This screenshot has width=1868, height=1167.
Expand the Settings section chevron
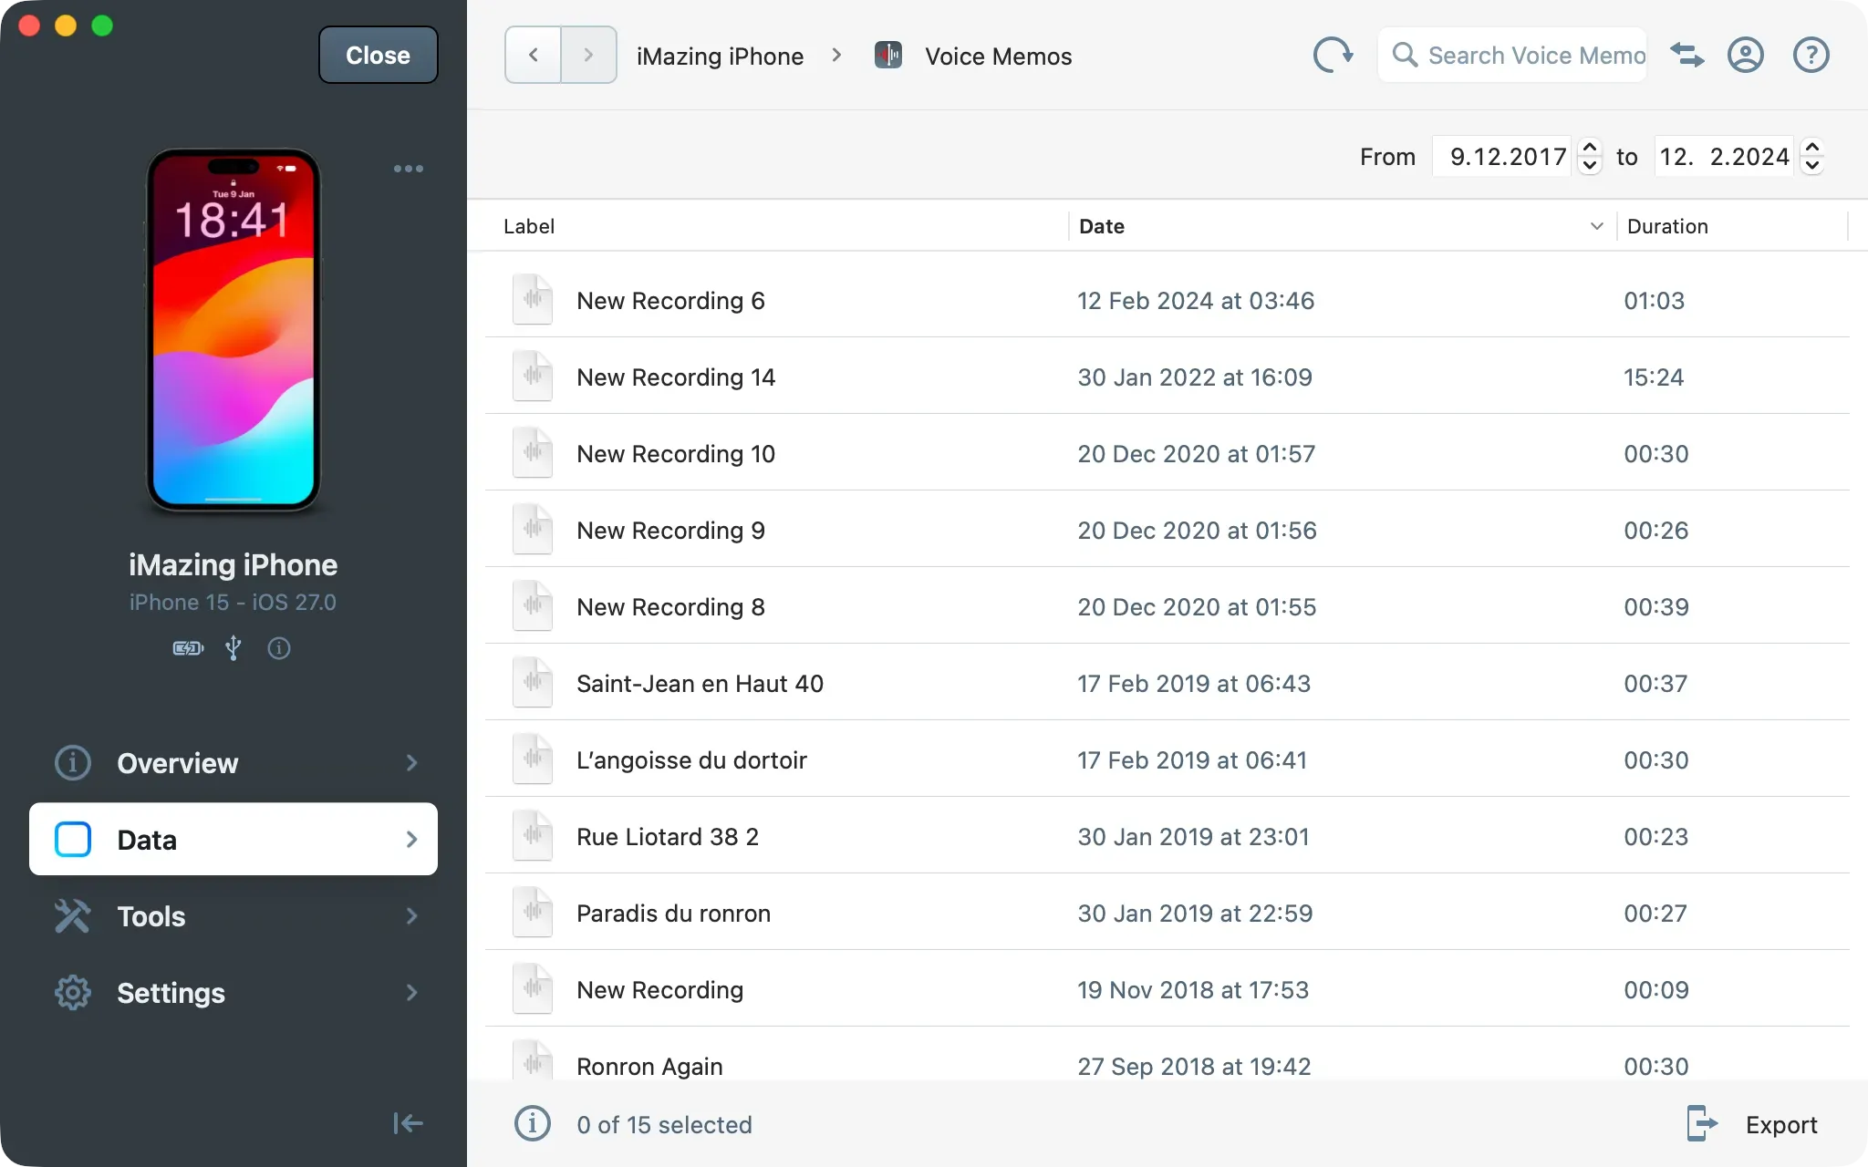(411, 992)
